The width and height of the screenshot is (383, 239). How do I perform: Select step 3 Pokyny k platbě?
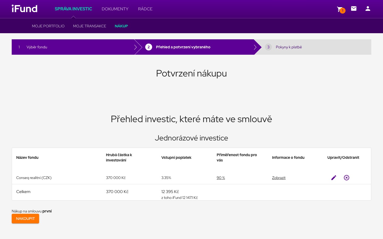coord(289,47)
